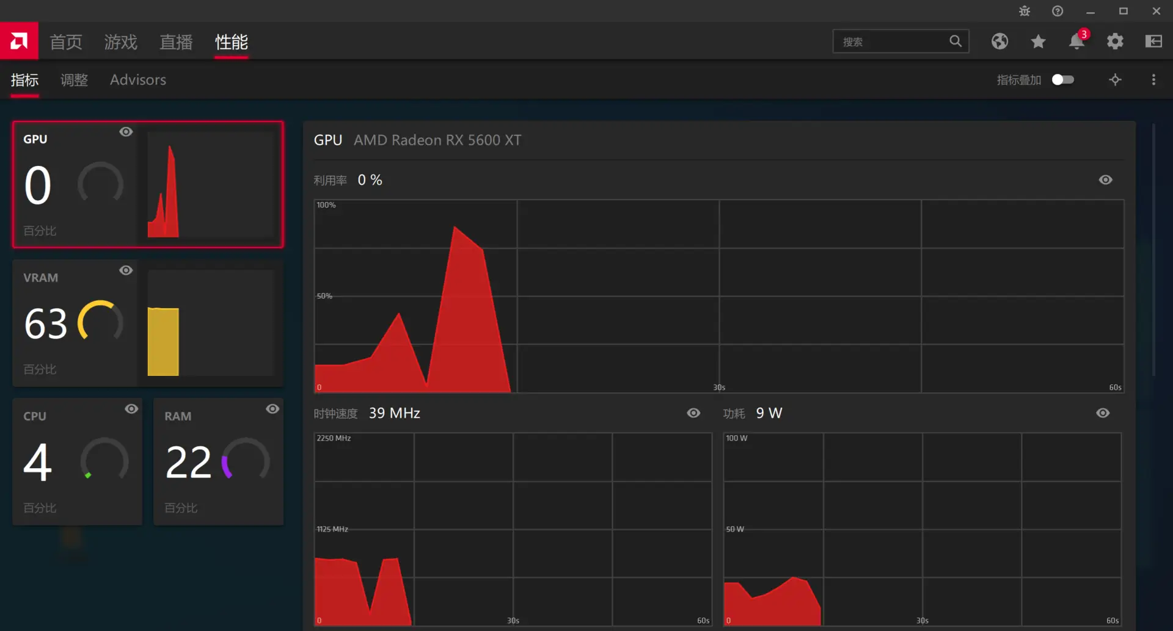This screenshot has width=1173, height=631.
Task: Open notifications bell with 3 alerts
Action: click(1077, 40)
